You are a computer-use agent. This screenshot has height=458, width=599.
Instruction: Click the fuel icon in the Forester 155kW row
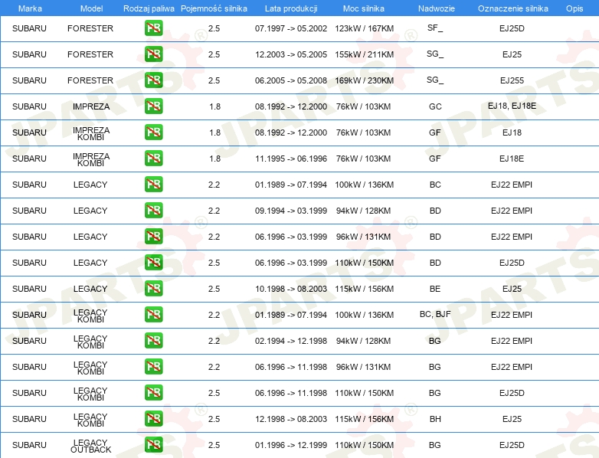(153, 54)
